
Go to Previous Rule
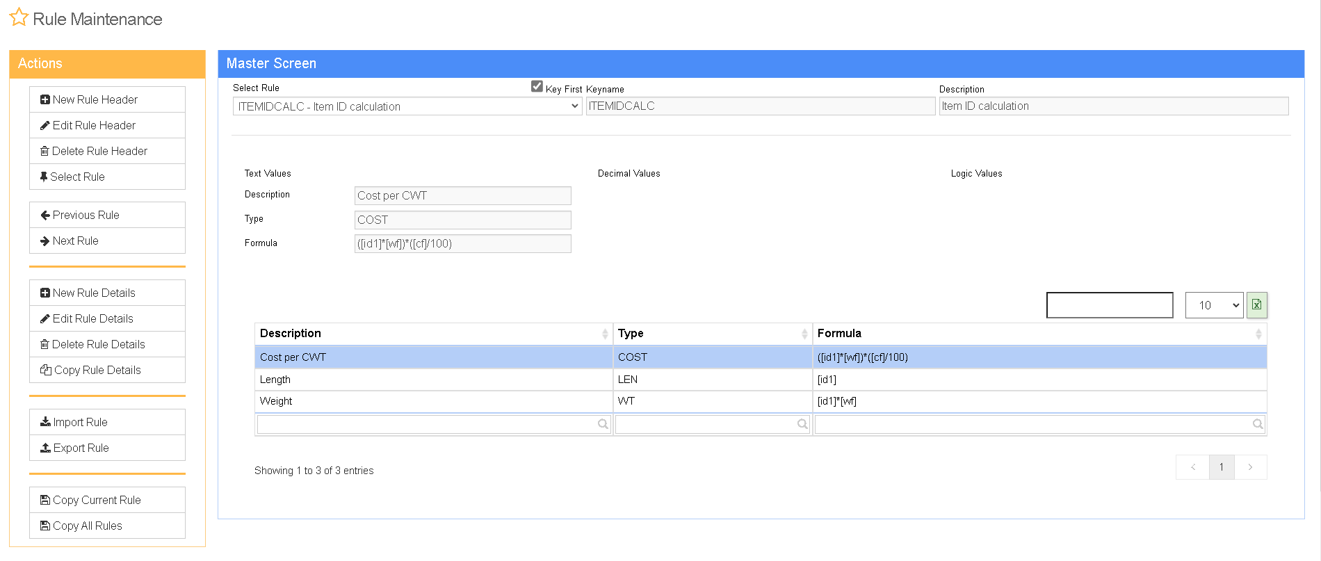point(107,215)
